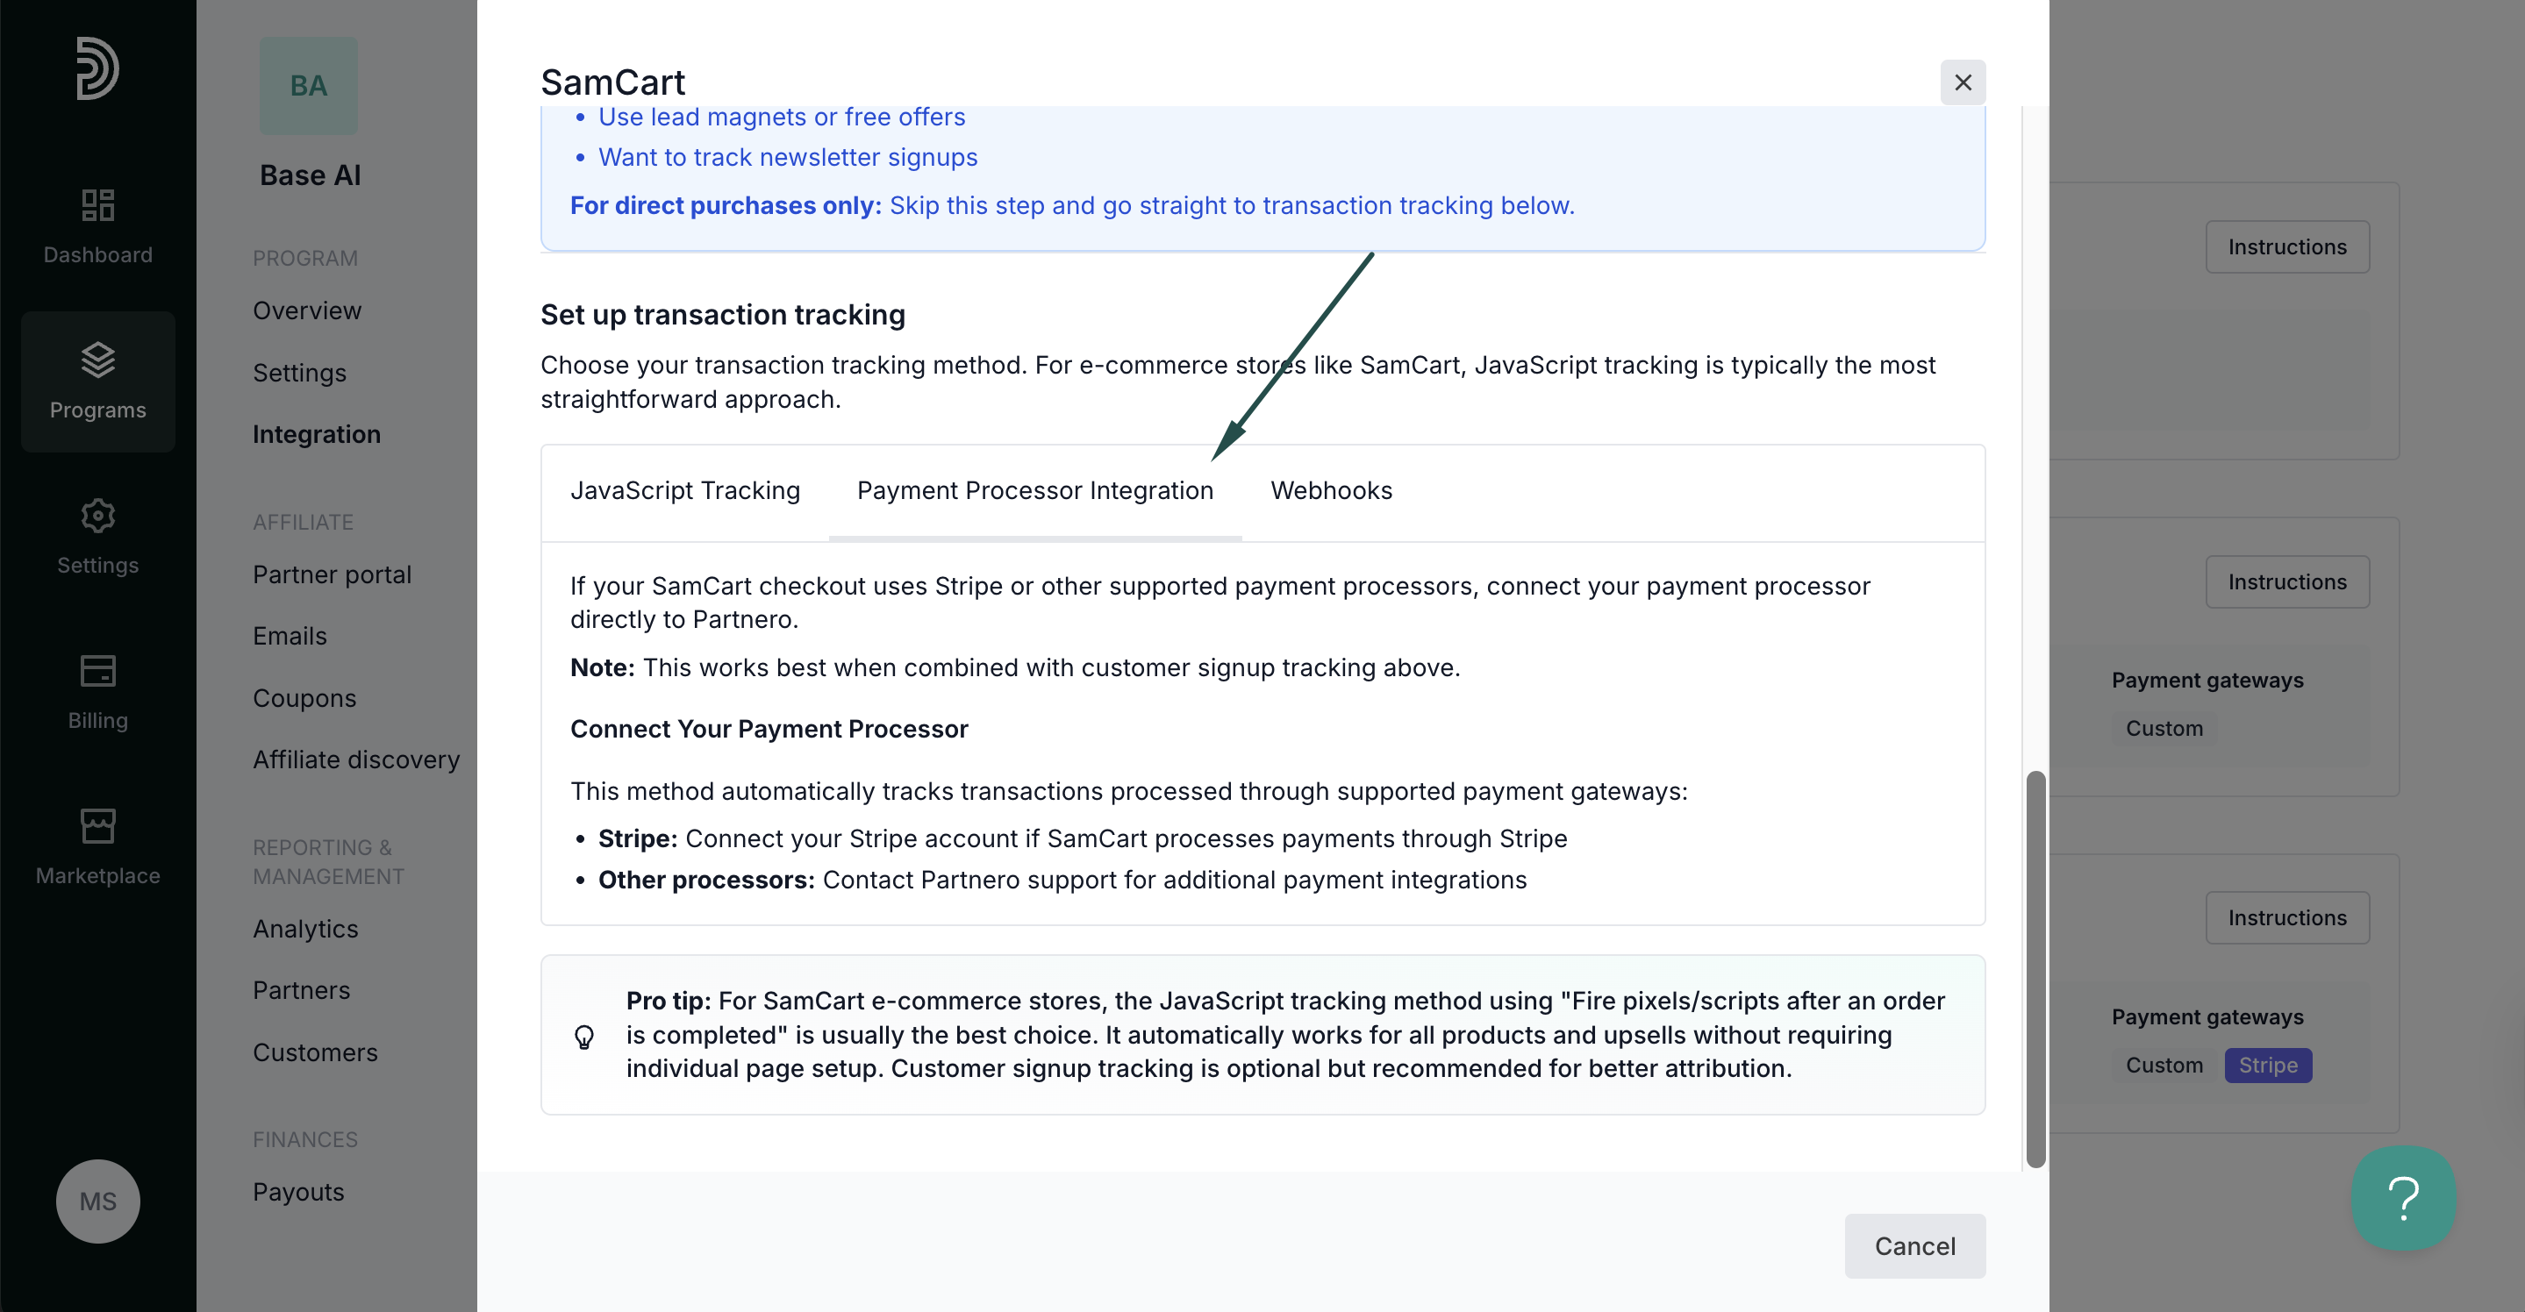Select the Programs layers icon
Image resolution: width=2525 pixels, height=1312 pixels.
[98, 360]
